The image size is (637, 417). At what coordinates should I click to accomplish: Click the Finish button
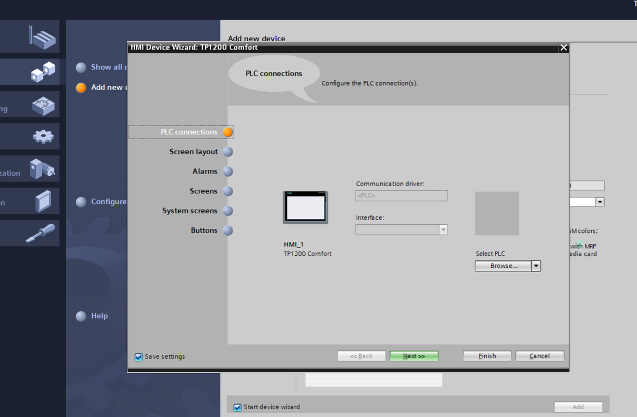[x=487, y=356]
